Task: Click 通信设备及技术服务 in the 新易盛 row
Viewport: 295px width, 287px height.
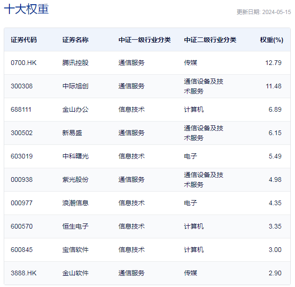Action: pyautogui.click(x=203, y=133)
